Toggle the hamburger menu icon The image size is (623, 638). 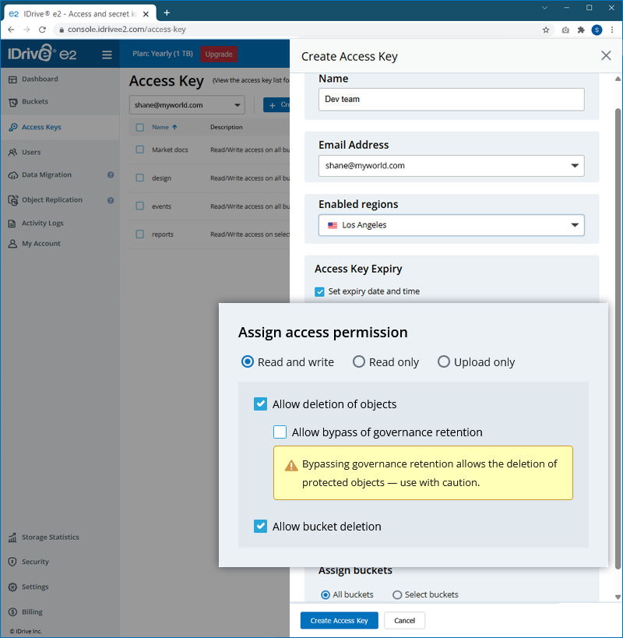107,55
